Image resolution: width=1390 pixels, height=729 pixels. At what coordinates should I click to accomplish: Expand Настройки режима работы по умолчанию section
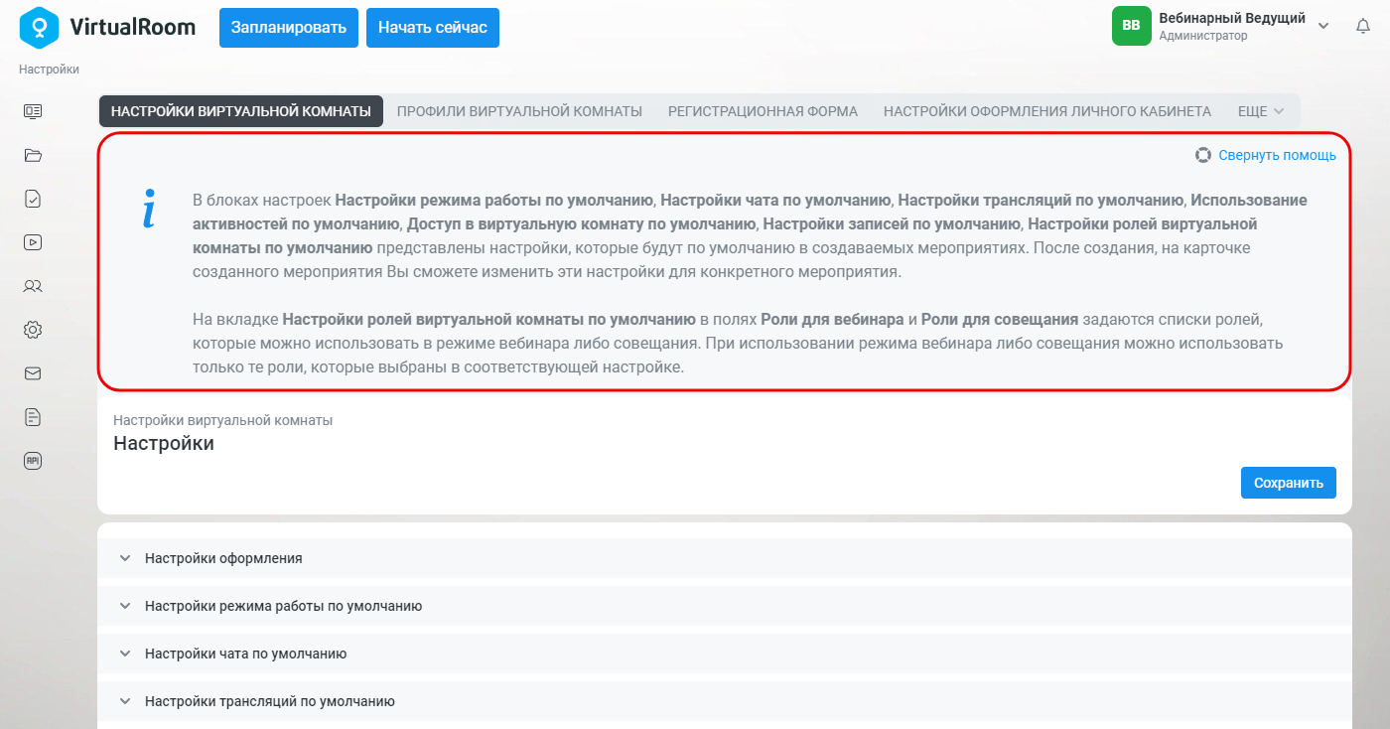[x=725, y=606]
